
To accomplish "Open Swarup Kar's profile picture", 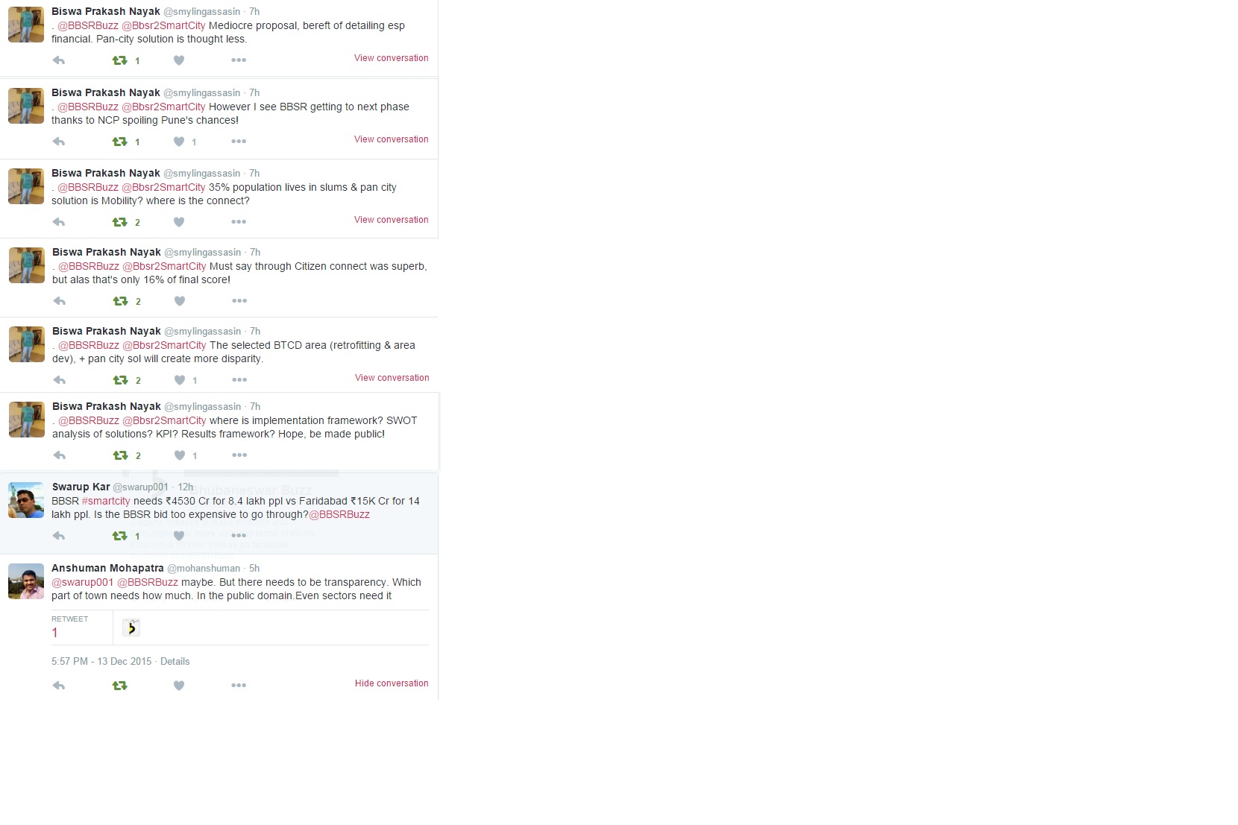I will coord(26,500).
